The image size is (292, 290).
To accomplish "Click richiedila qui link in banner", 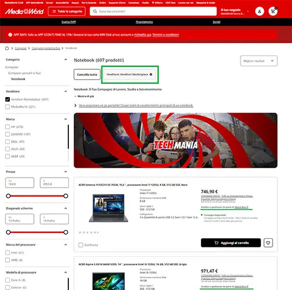I will click(142, 35).
